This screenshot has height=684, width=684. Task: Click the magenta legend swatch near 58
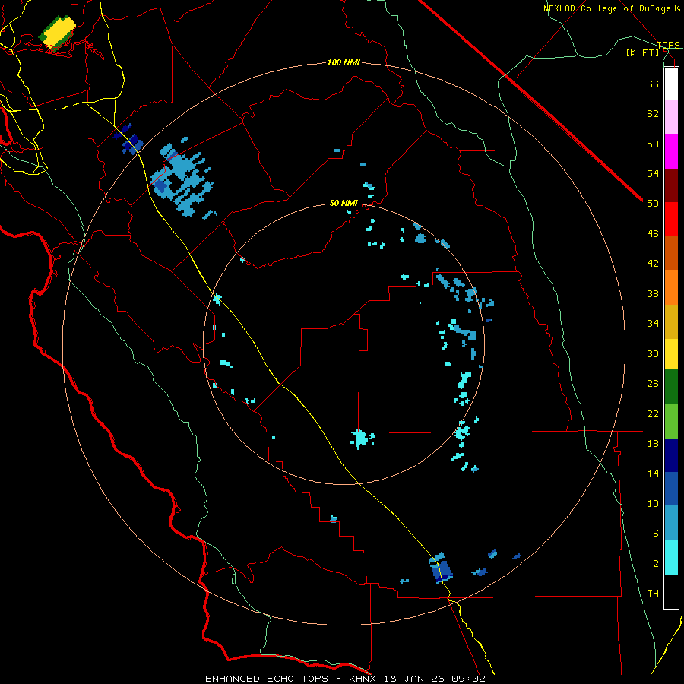[671, 151]
